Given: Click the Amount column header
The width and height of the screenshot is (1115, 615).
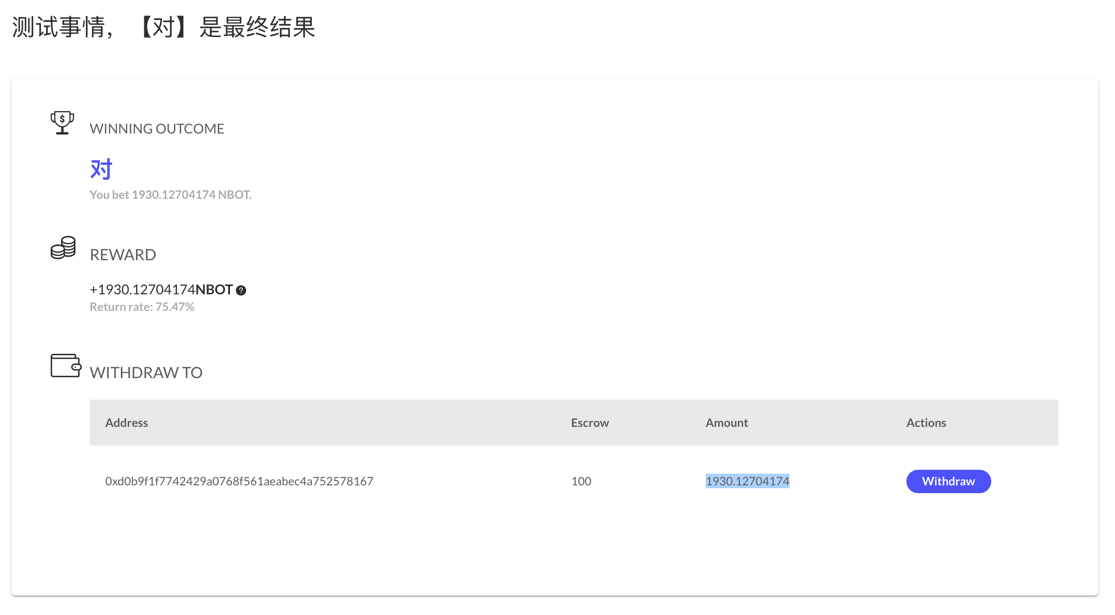Looking at the screenshot, I should point(726,423).
